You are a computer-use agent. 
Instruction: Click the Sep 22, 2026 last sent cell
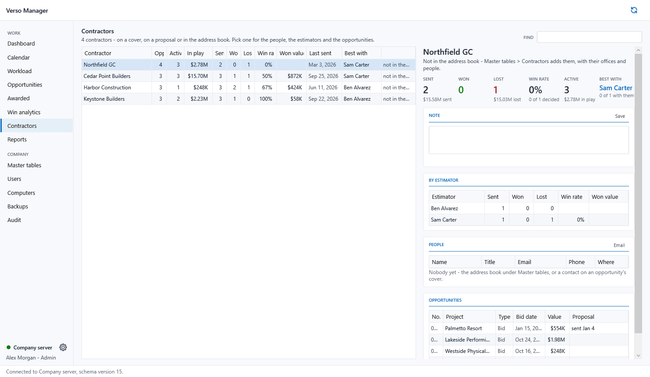tap(324, 99)
